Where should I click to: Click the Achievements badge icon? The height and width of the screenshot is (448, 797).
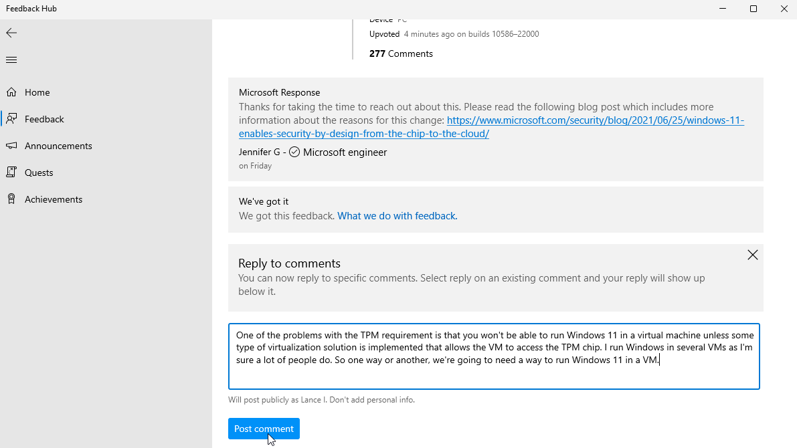[11, 199]
